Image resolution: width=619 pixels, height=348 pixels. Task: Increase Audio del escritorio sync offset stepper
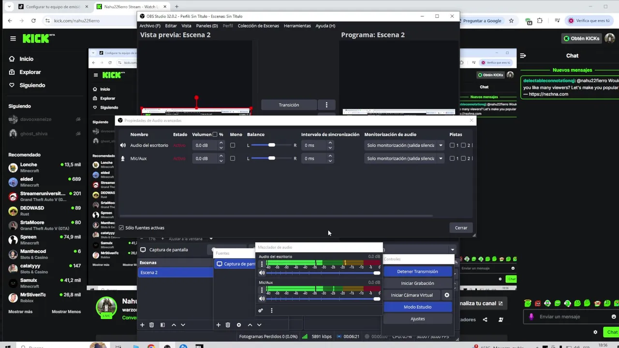pos(330,143)
